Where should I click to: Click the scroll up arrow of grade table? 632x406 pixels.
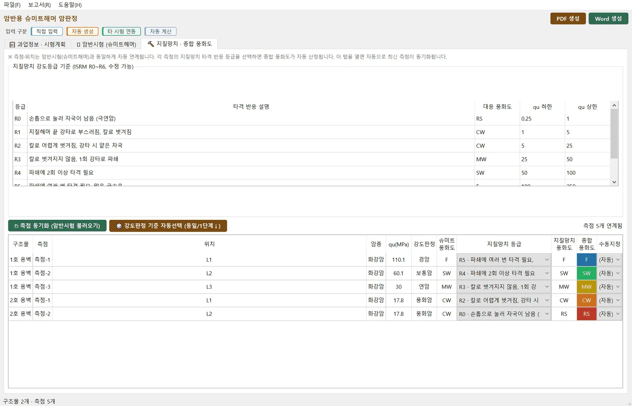coord(614,105)
